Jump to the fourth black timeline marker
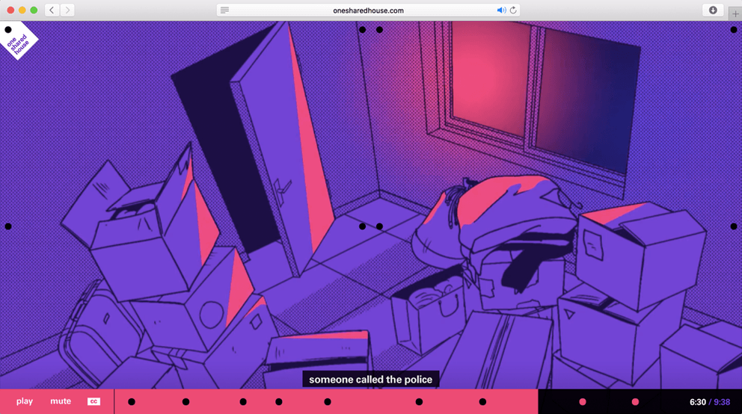742x414 pixels. point(279,402)
